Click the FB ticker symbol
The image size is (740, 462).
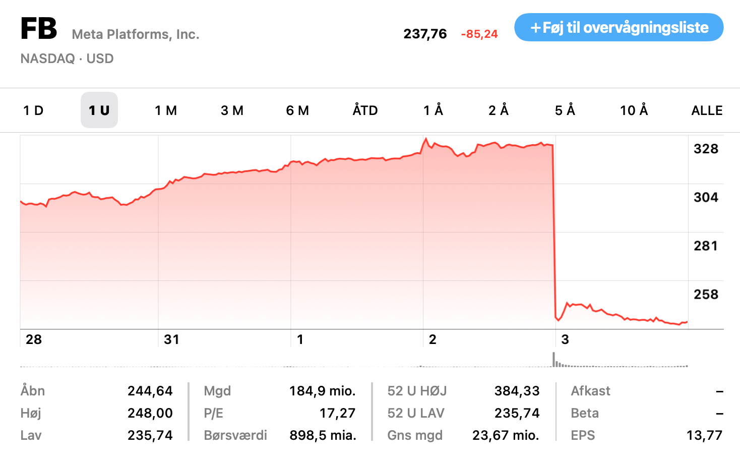tap(39, 29)
